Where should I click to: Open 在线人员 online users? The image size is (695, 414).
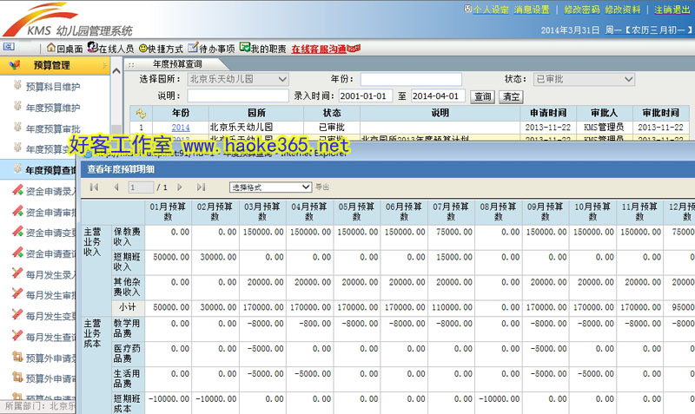click(x=110, y=48)
